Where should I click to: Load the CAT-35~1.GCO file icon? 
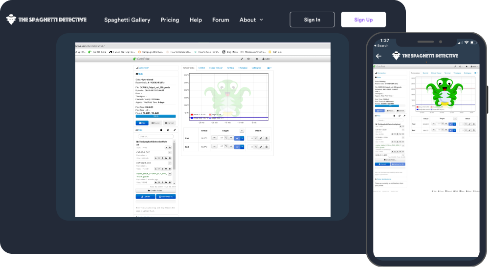[166, 158]
